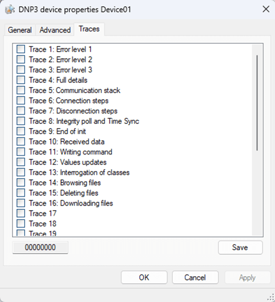275x302 pixels.
Task: Tick Trace 7: Disconnection steps checkbox
Action: 21,111
